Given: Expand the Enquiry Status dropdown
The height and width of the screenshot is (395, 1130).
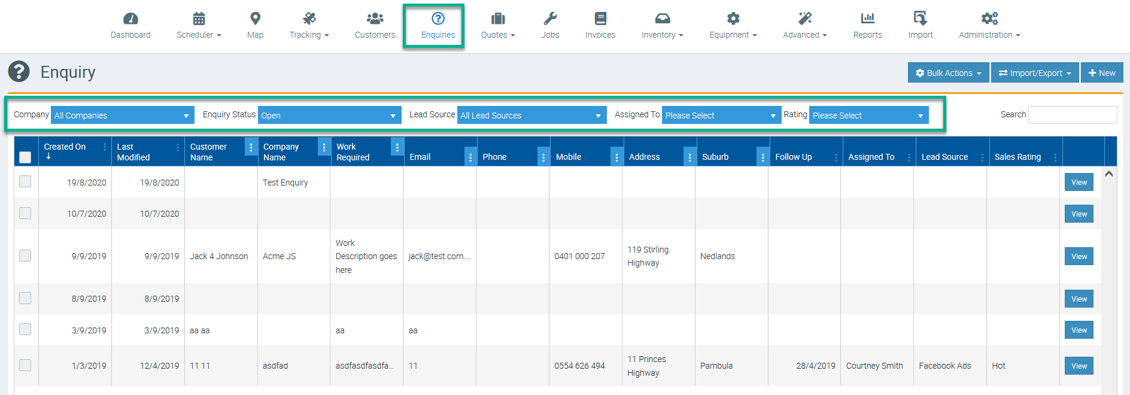Looking at the screenshot, I should point(329,116).
